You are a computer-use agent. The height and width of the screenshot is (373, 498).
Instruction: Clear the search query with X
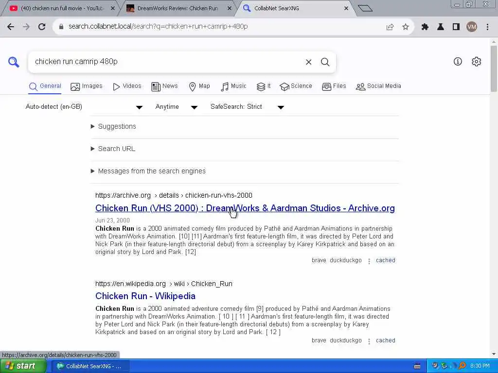pyautogui.click(x=308, y=62)
